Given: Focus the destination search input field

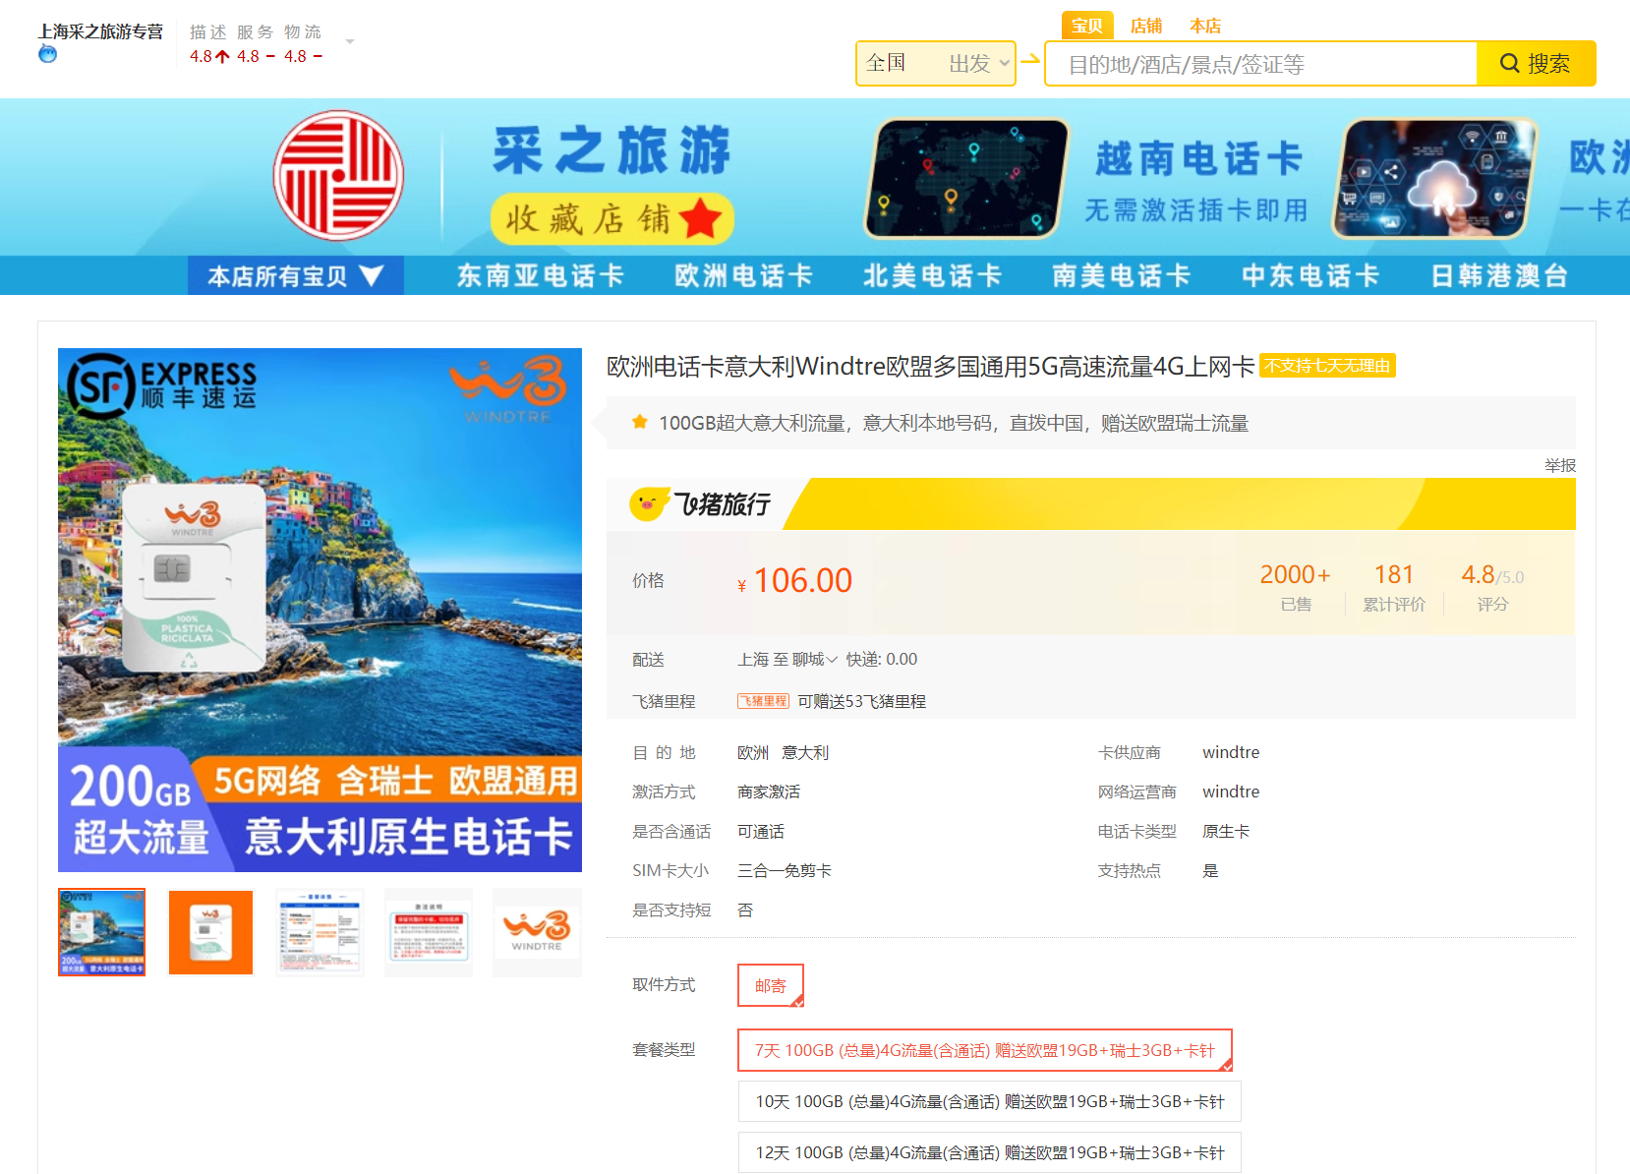Looking at the screenshot, I should pos(1261,64).
